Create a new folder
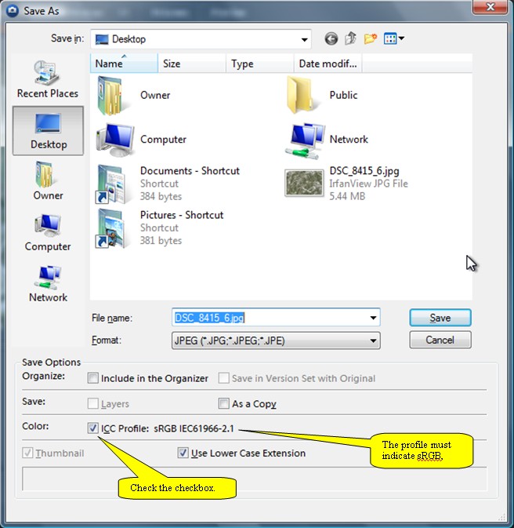This screenshot has height=528, width=514. [370, 38]
